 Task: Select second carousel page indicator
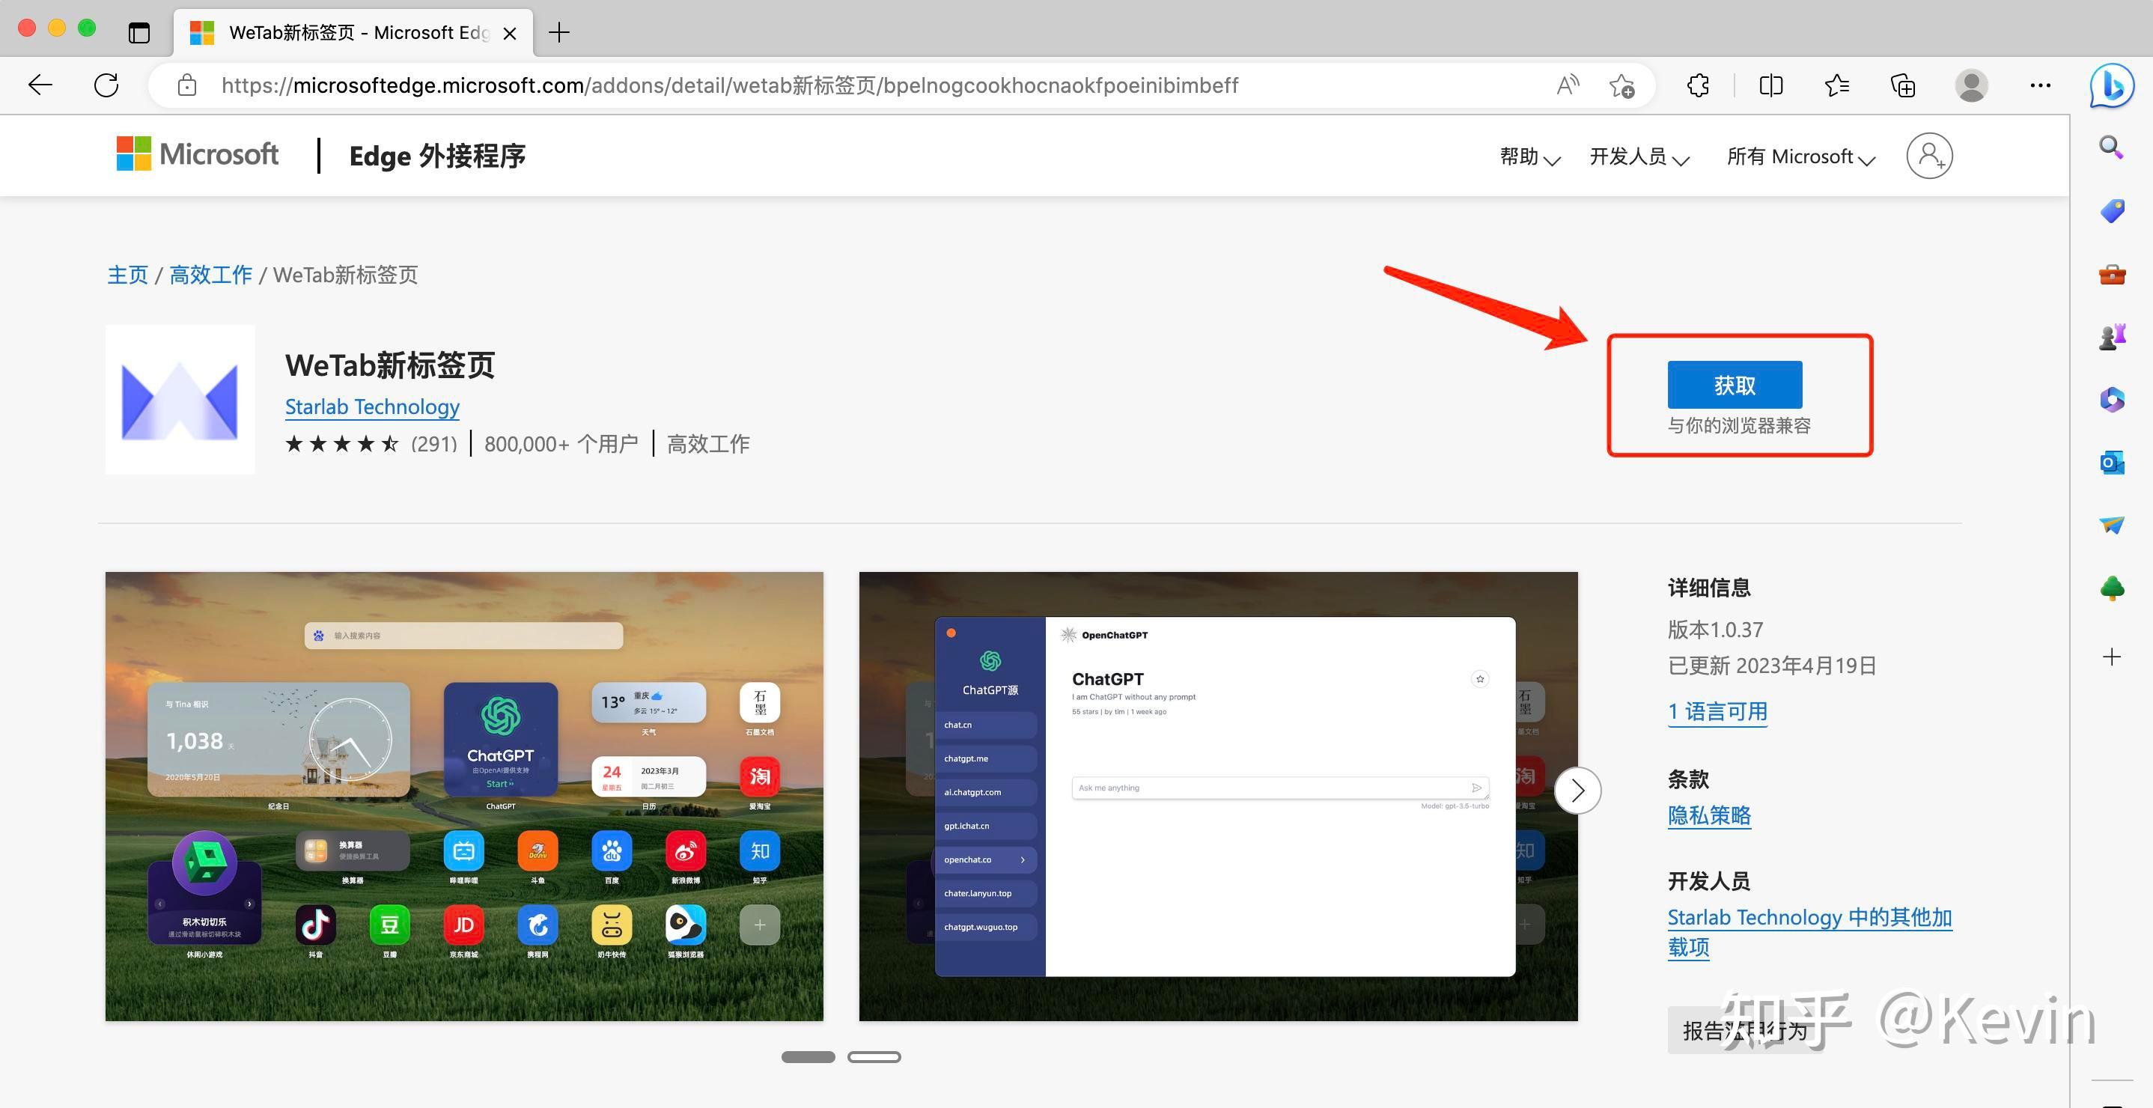coord(874,1057)
